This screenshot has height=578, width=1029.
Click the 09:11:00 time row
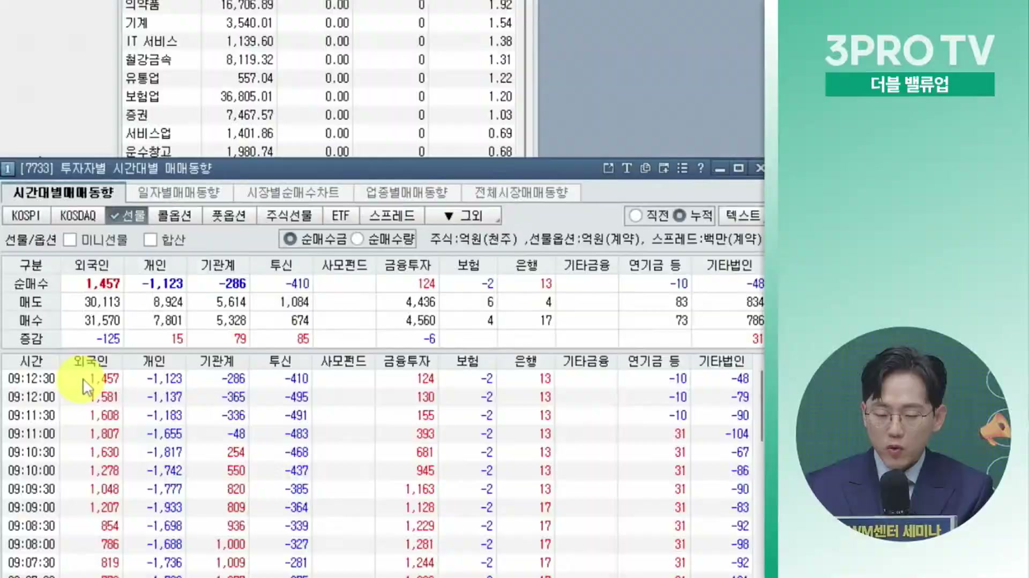click(x=31, y=434)
